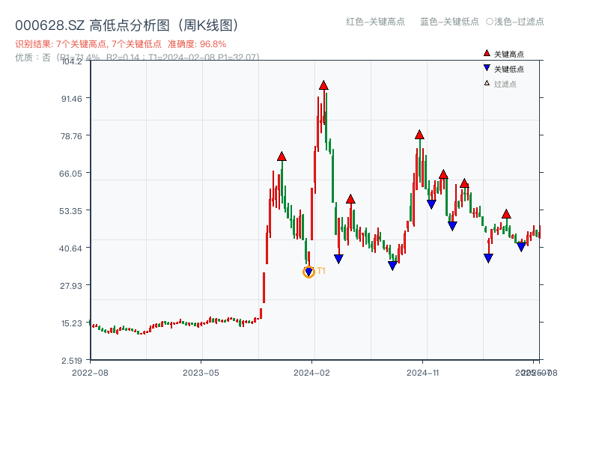Select the blue 关键低点 triangle icon in legend
Viewport: 599px width, 449px height.
(487, 68)
